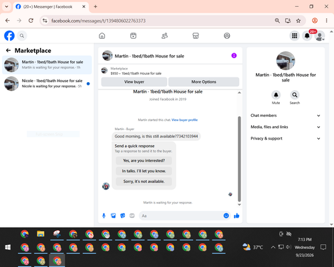Attach a photo file icon

point(114,216)
